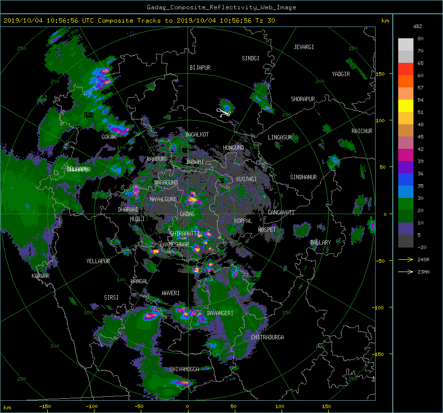Click the RAMDURG city label

coord(157,159)
